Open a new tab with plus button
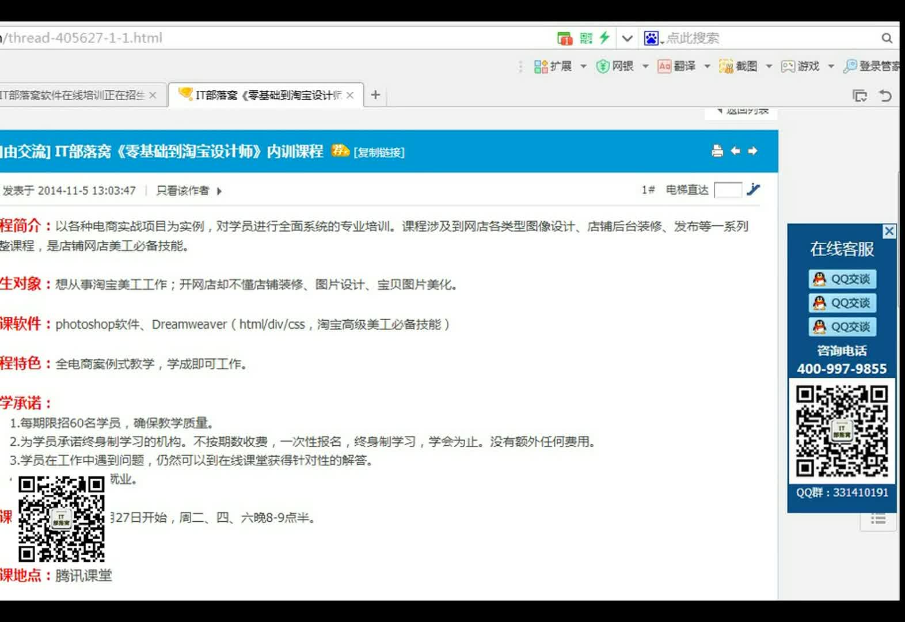 [x=375, y=94]
